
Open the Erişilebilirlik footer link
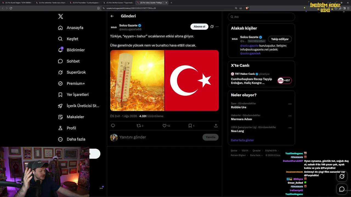coord(271,151)
